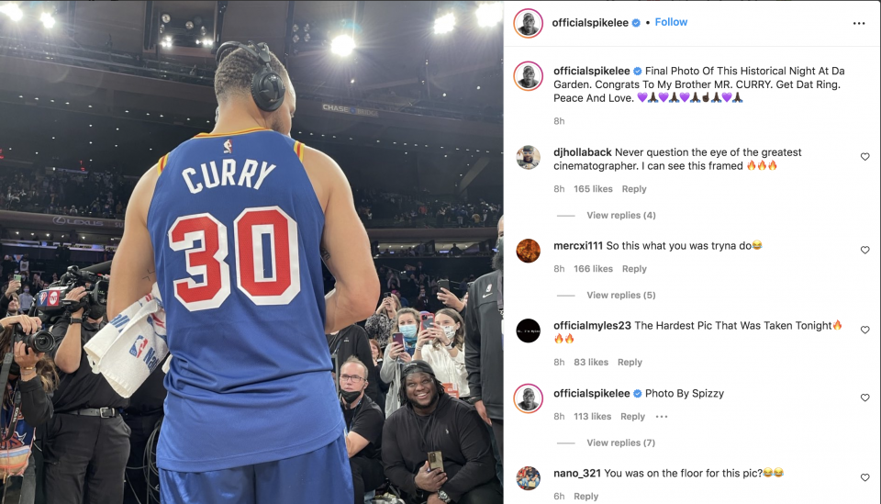Image resolution: width=881 pixels, height=504 pixels.
Task: Open nano_321's profile avatar
Action: coord(529,478)
